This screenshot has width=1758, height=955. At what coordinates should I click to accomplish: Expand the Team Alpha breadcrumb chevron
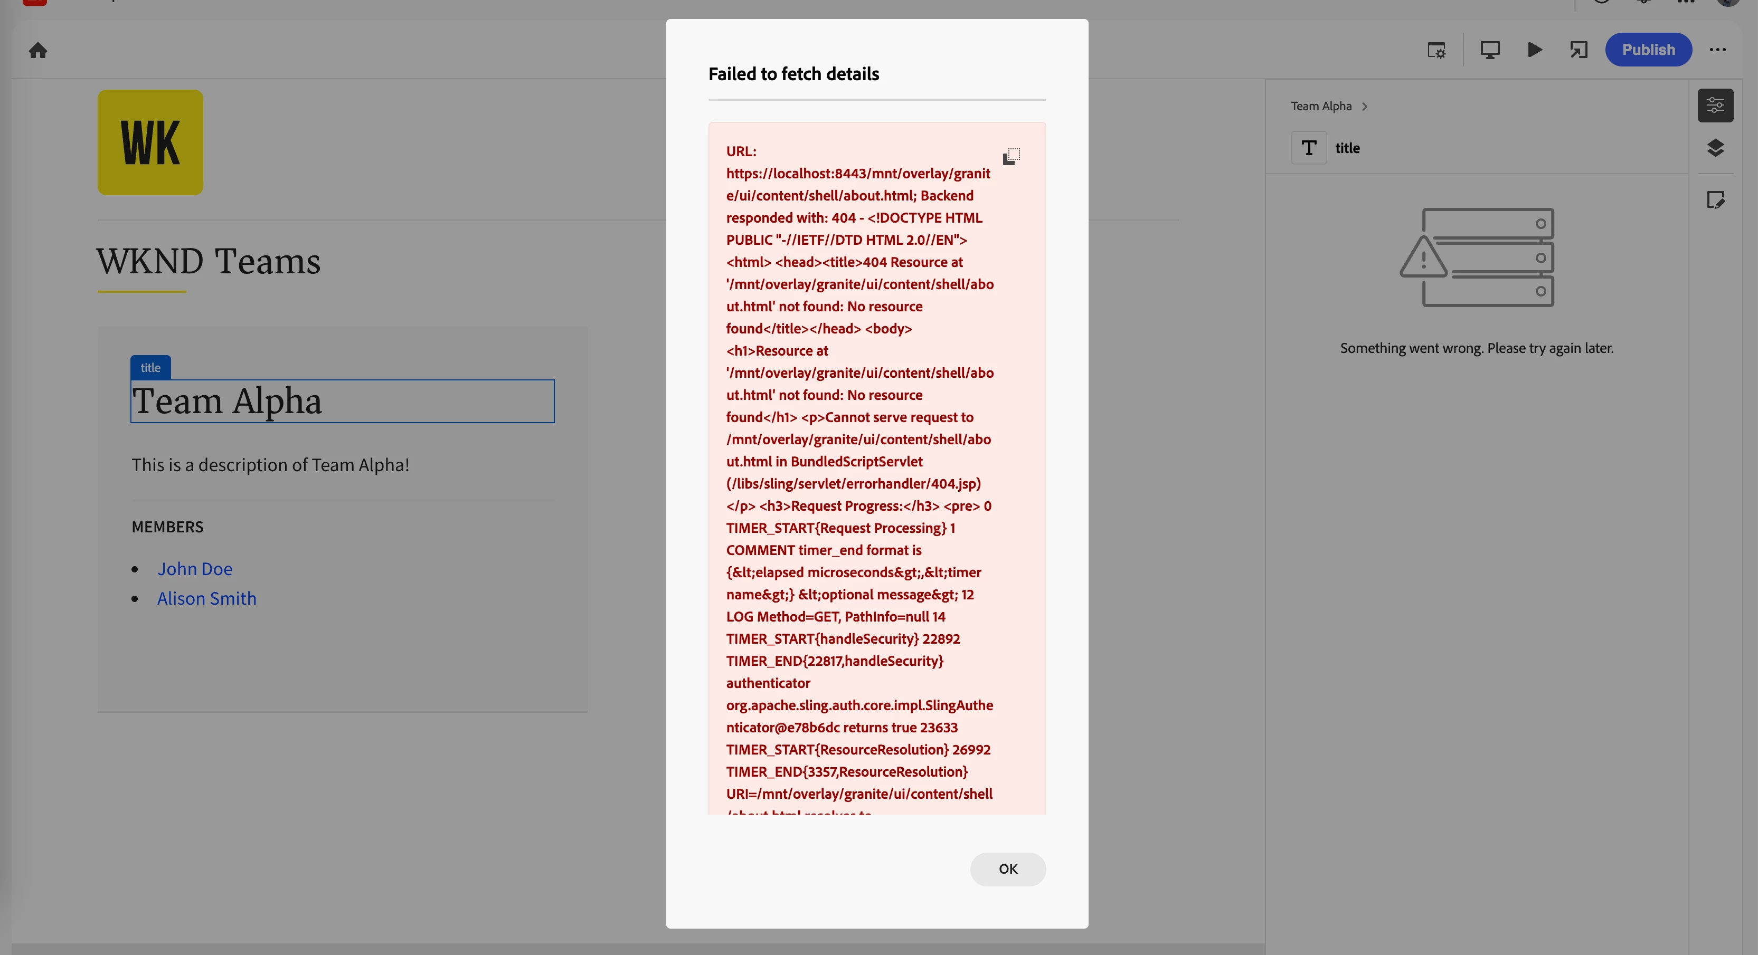1364,107
